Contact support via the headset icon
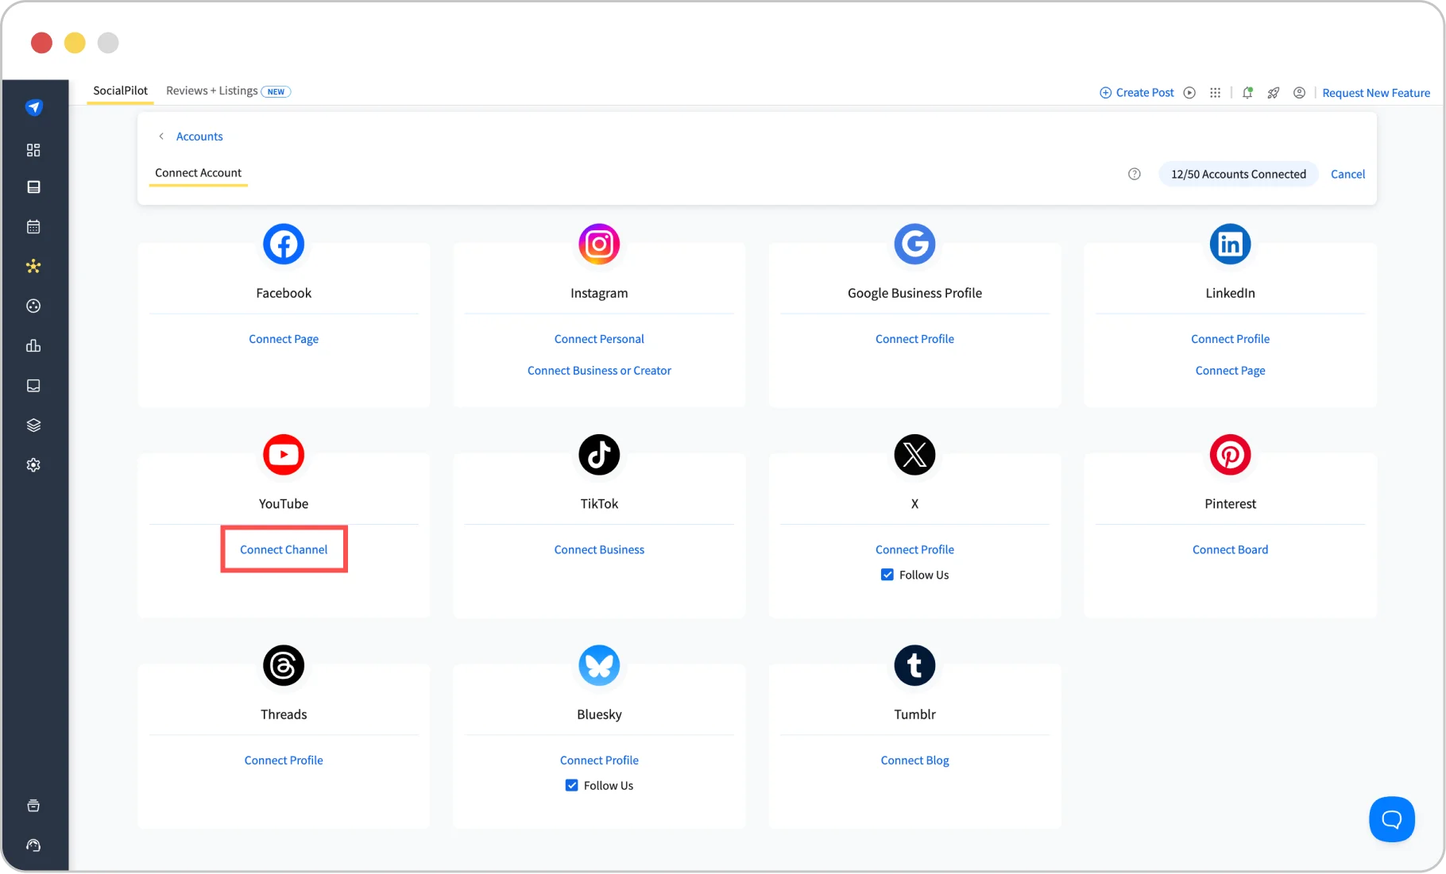1446x874 pixels. (33, 845)
